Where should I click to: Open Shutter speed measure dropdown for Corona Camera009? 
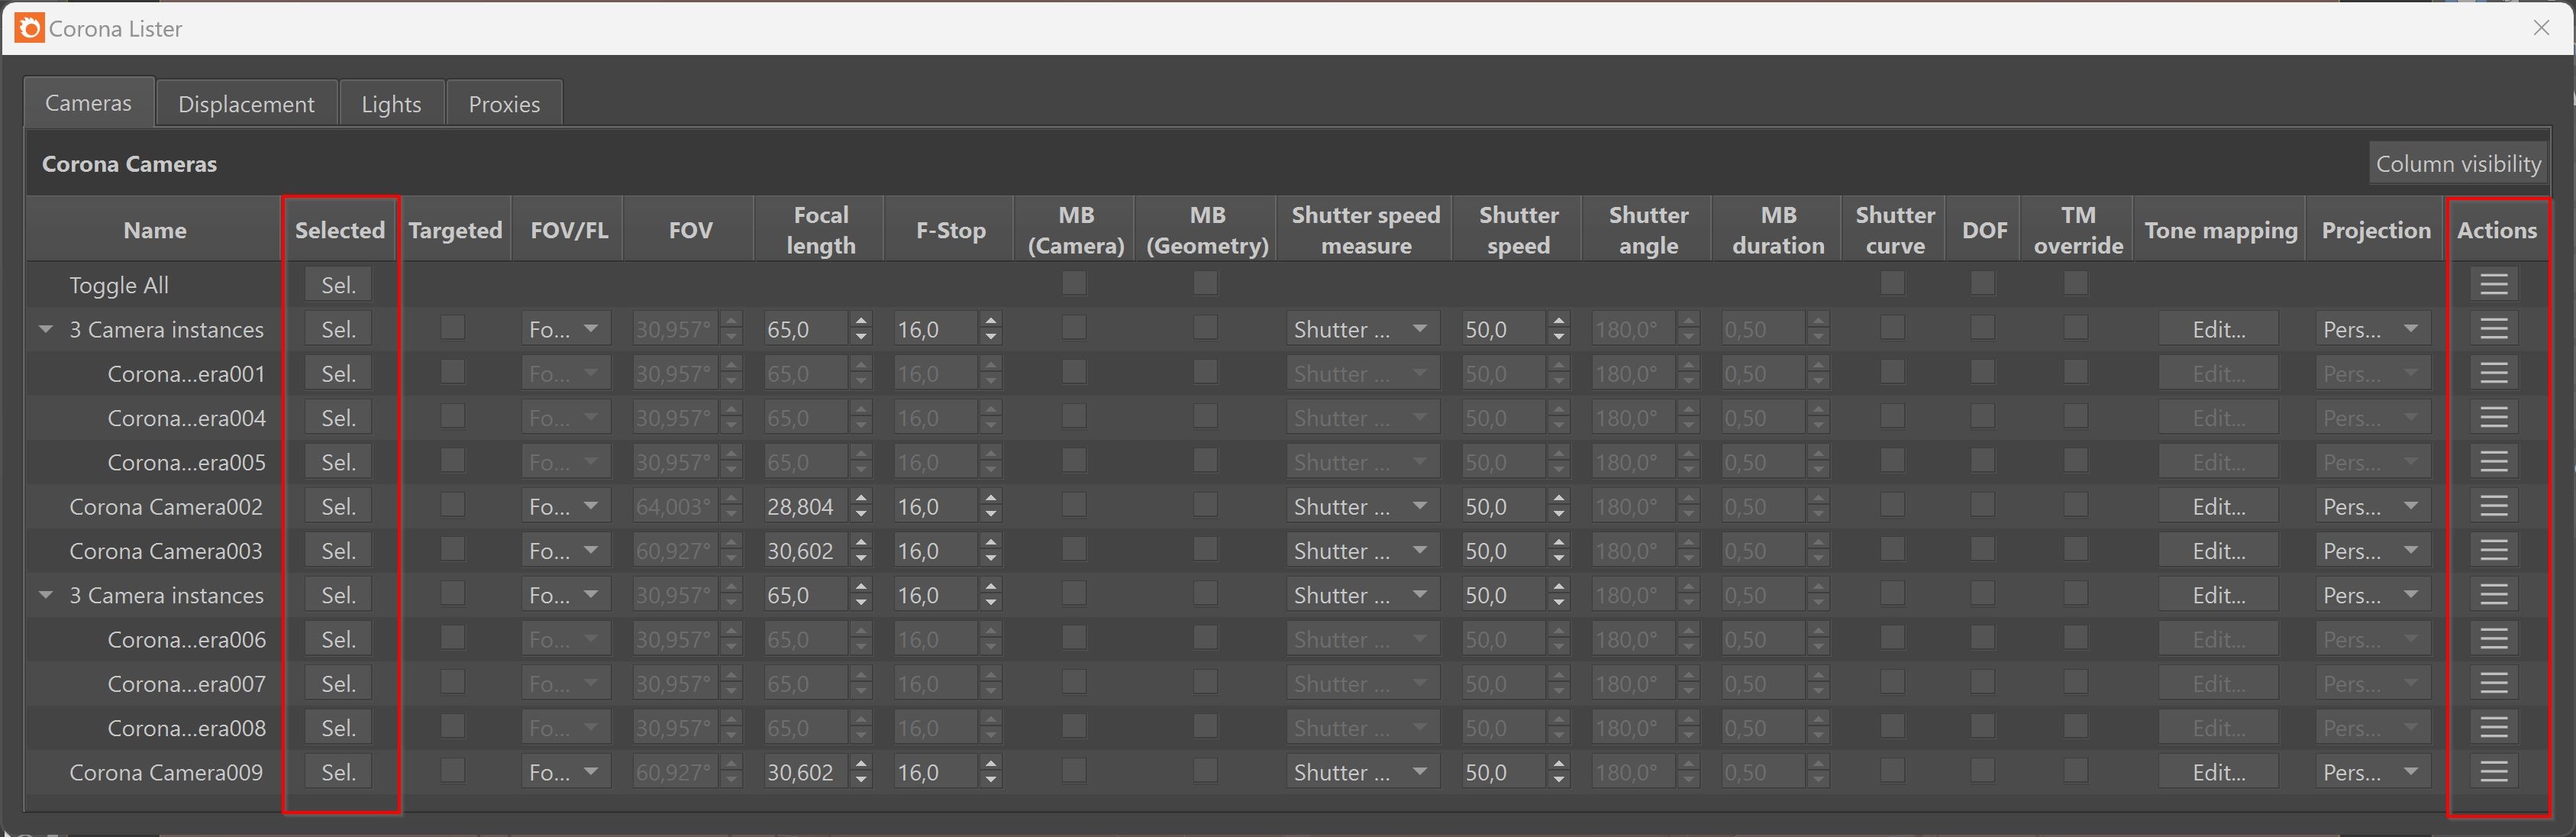pyautogui.click(x=1362, y=772)
